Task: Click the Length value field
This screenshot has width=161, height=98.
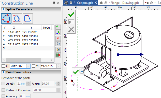Action: pyautogui.click(x=21, y=84)
